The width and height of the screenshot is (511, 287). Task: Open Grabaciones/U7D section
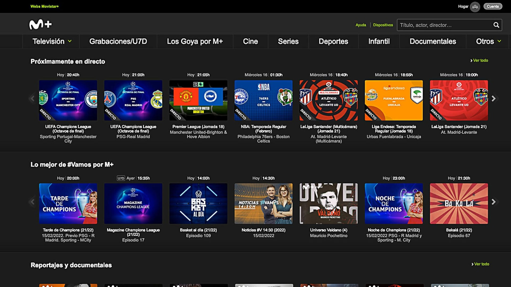click(x=118, y=41)
